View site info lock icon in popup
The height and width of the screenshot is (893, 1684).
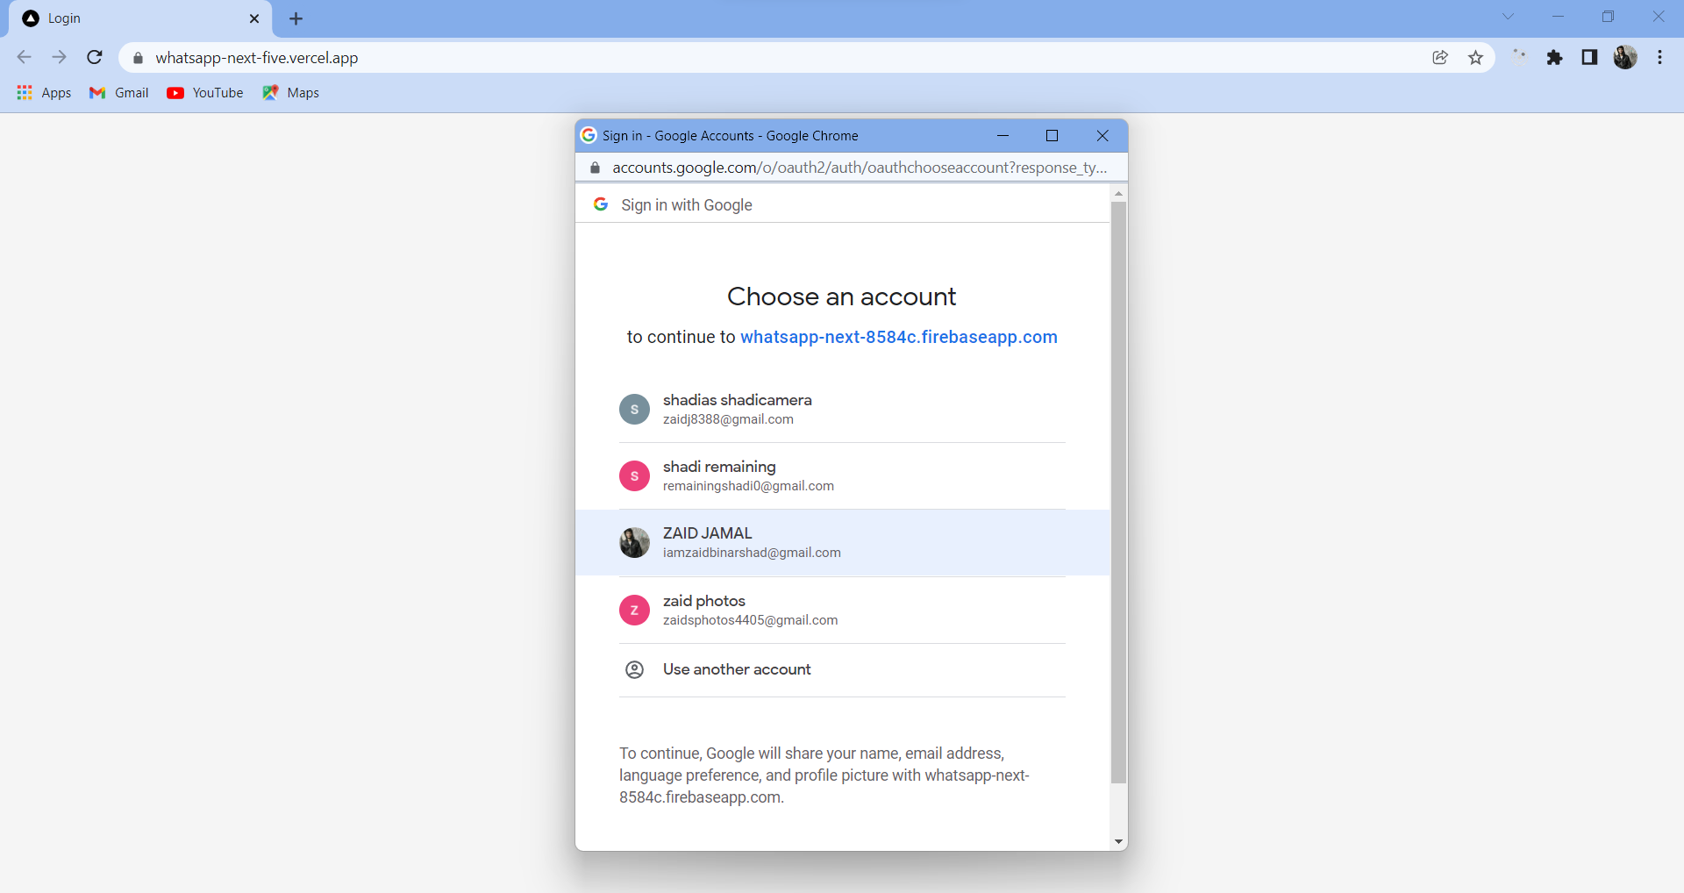(x=595, y=168)
